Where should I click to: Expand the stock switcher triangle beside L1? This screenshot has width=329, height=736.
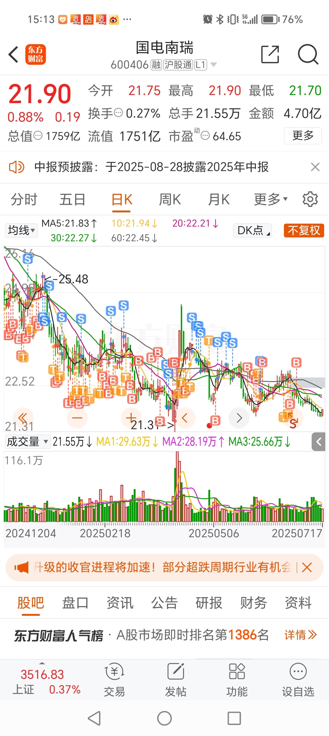pyautogui.click(x=214, y=65)
